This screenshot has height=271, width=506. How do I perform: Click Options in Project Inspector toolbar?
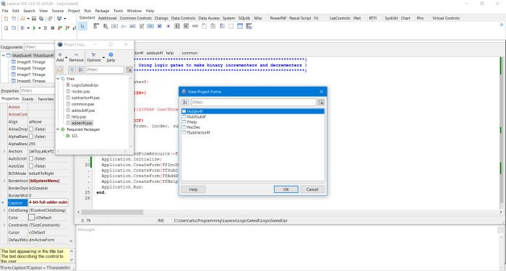[x=93, y=57]
